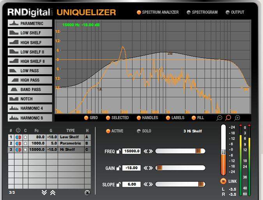Image resolution: width=263 pixels, height=200 pixels.
Task: Click the zoom out magnifier icon
Action: (220, 118)
